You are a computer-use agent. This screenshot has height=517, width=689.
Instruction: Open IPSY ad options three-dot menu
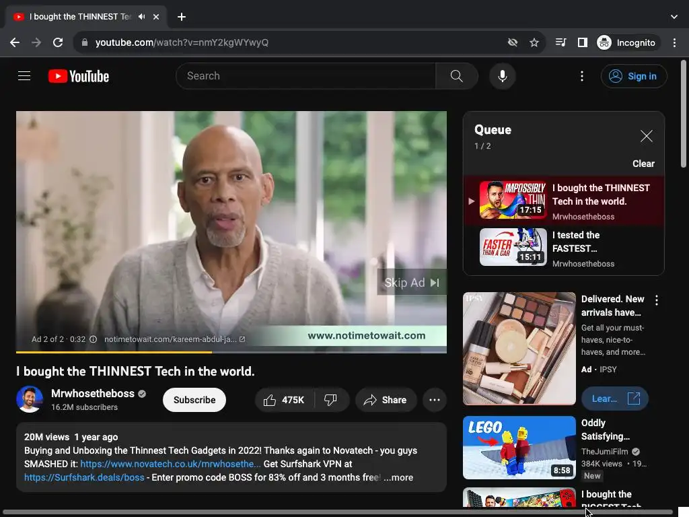pos(657,300)
